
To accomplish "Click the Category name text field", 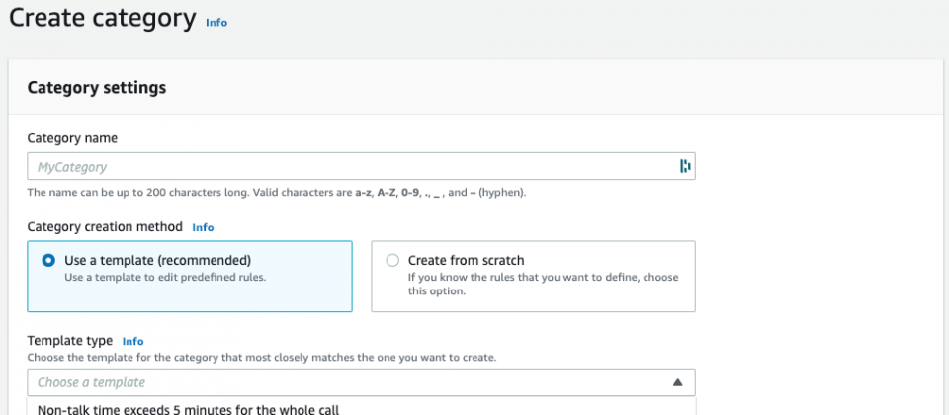I will pos(361,166).
